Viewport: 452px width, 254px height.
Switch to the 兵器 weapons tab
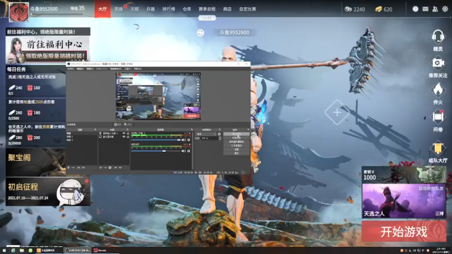[150, 9]
